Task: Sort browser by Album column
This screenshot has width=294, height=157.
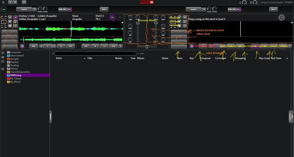Action: 140,58
